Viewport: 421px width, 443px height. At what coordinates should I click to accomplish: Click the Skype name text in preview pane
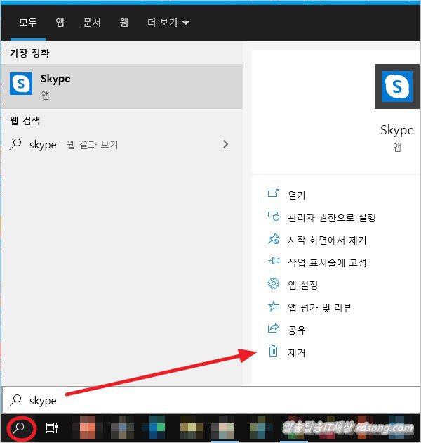pyautogui.click(x=396, y=131)
